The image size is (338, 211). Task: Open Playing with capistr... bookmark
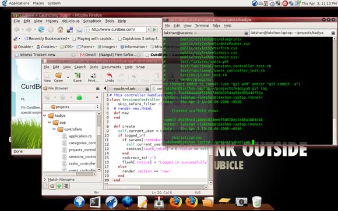pos(93,39)
